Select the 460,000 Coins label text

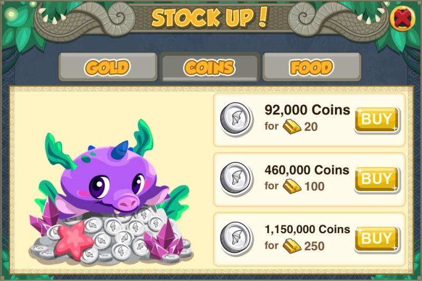(x=307, y=170)
